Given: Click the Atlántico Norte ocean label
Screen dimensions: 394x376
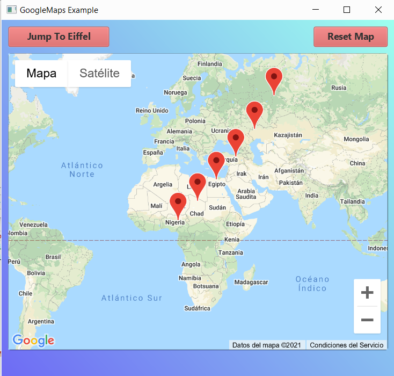Looking at the screenshot, I should 82,170.
